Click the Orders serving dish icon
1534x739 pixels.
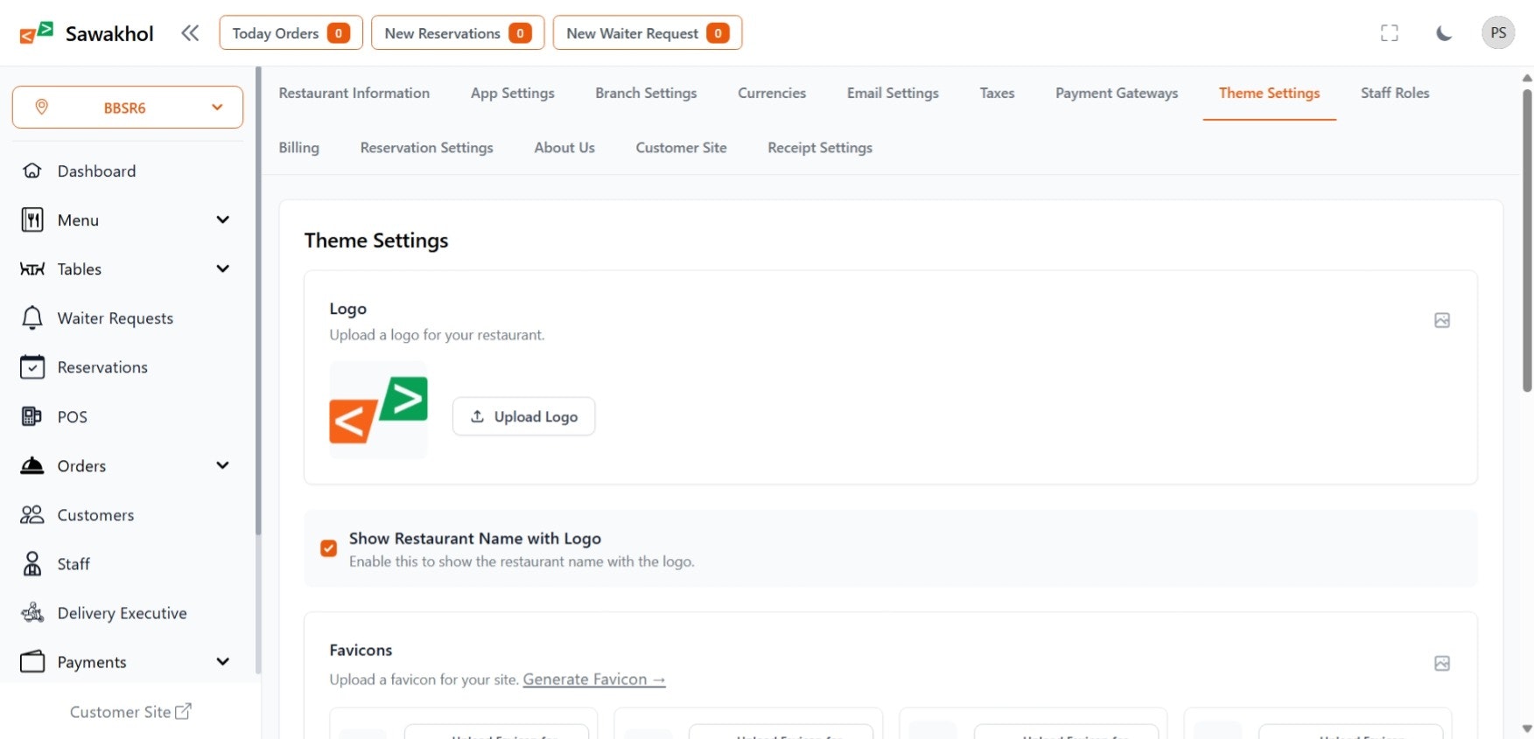click(x=32, y=465)
